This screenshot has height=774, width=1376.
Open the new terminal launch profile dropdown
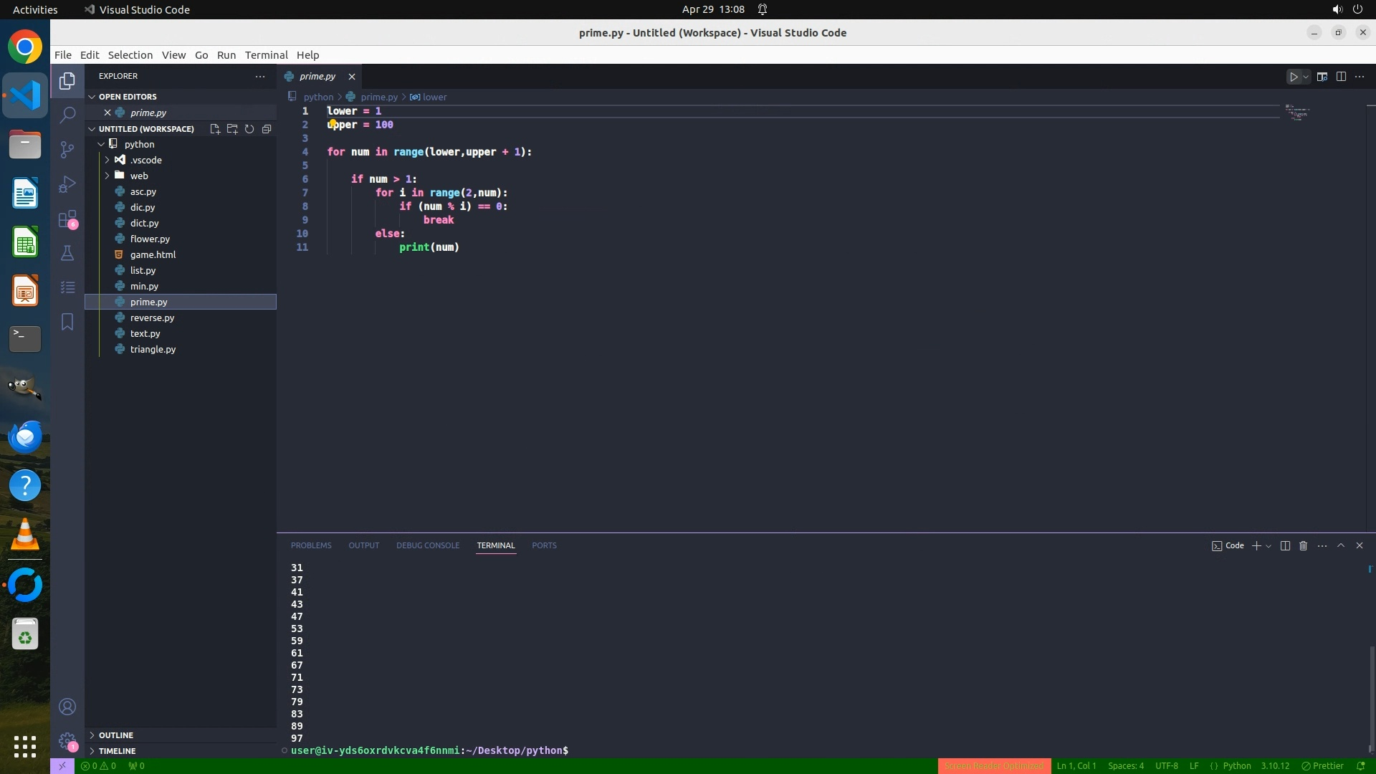pos(1268,546)
